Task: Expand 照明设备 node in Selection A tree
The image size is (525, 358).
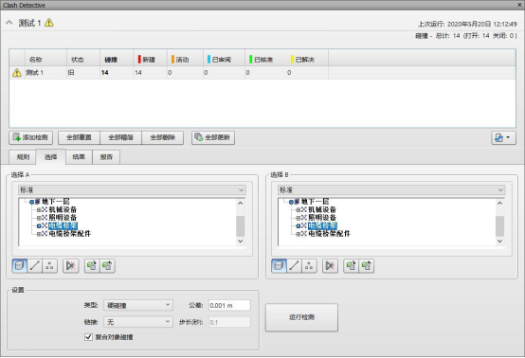Action: pyautogui.click(x=39, y=218)
